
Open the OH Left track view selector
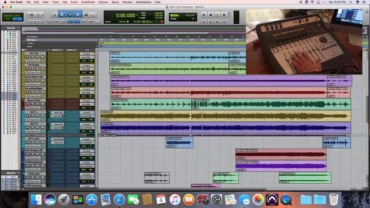coord(34,61)
